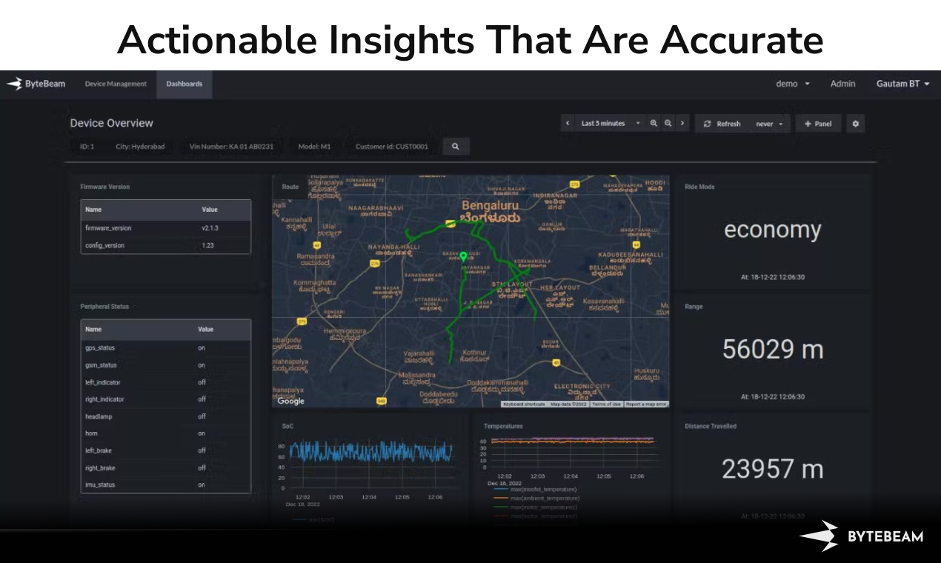The height and width of the screenshot is (563, 941).
Task: Select the firmware_version row
Action: click(166, 228)
